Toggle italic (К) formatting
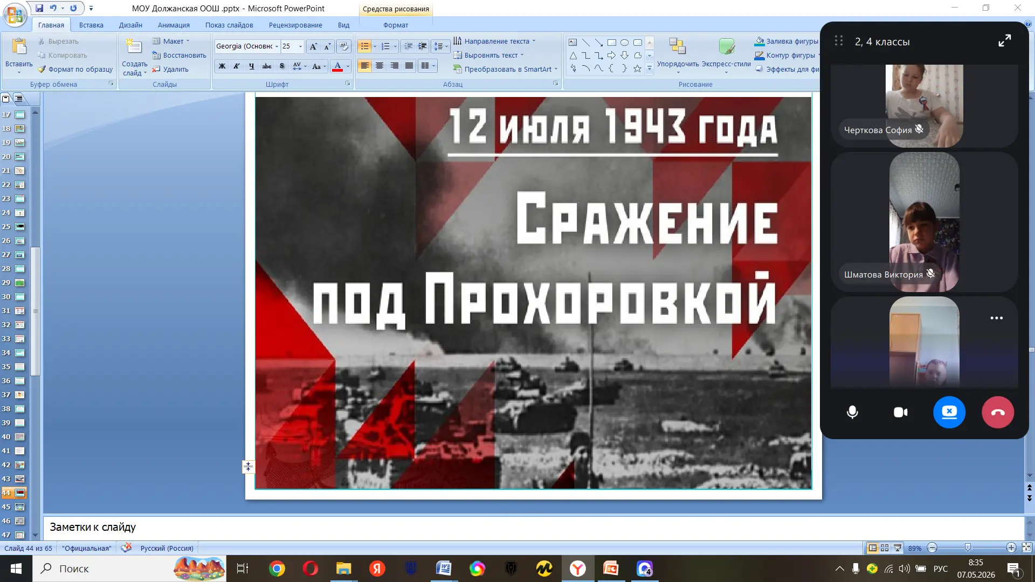The width and height of the screenshot is (1035, 582). (236, 66)
